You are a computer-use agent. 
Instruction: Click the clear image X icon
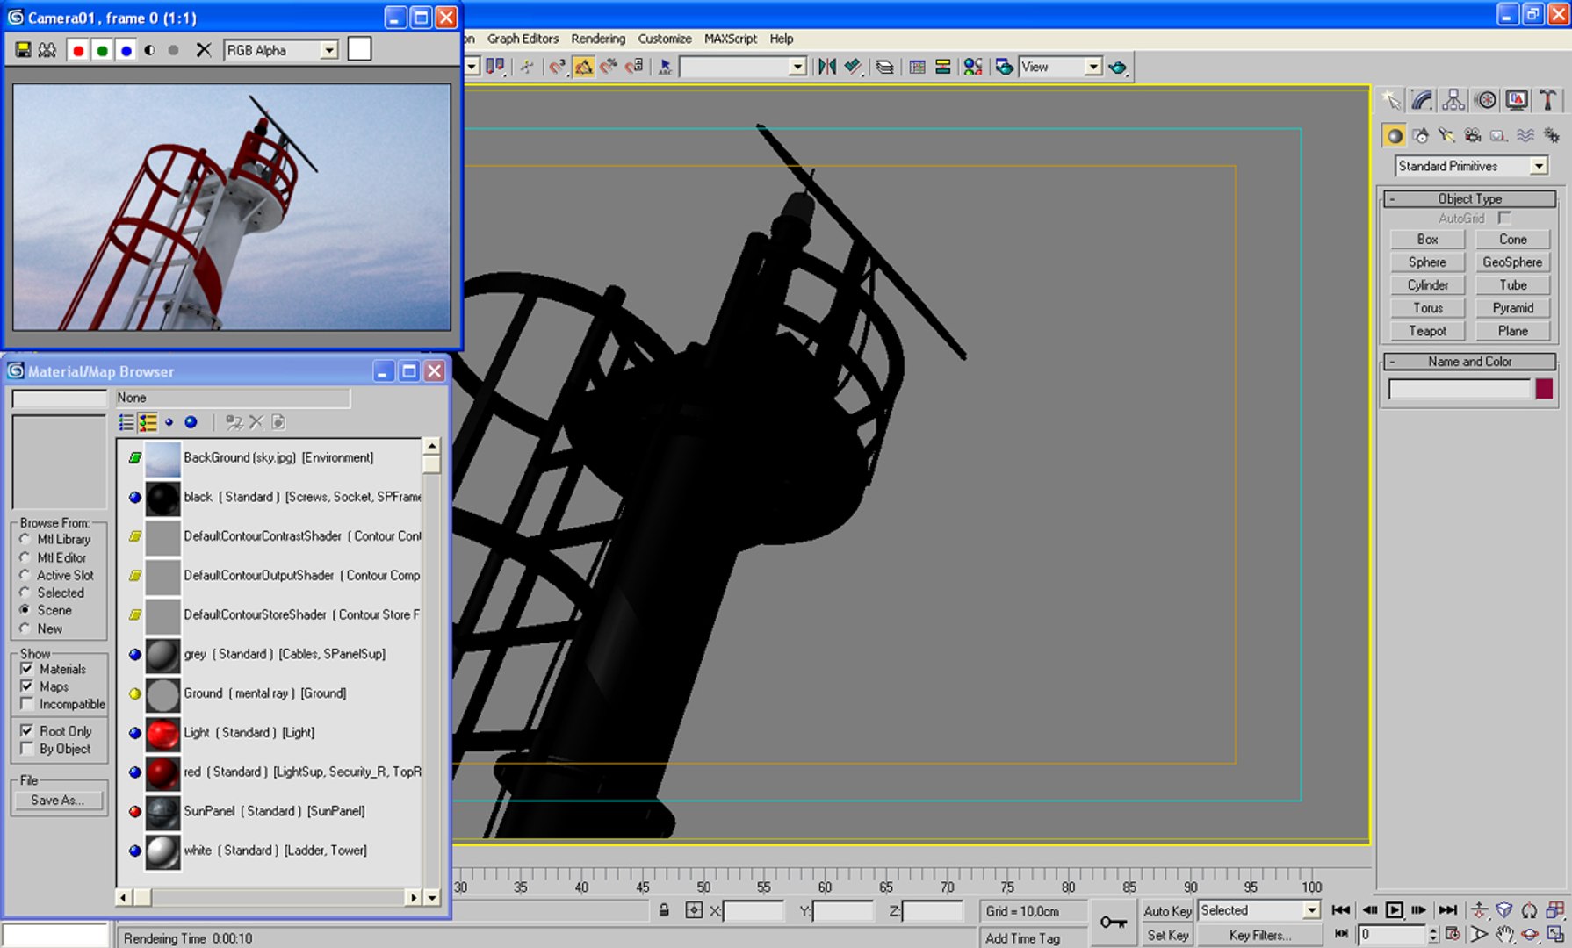tap(203, 50)
